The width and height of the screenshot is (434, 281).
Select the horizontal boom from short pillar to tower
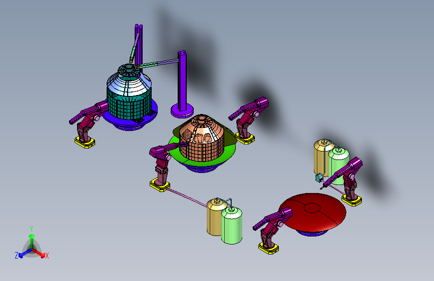pos(157,63)
